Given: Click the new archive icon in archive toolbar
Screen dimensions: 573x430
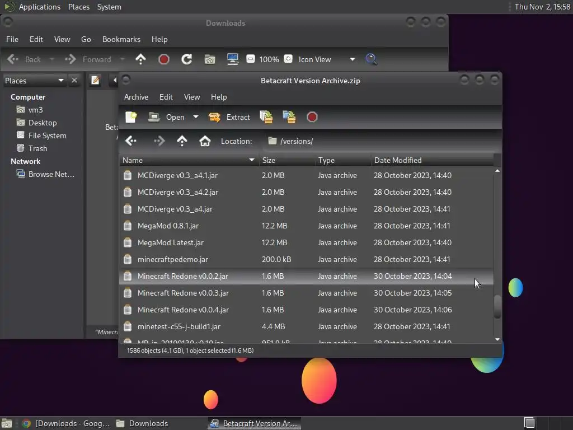Looking at the screenshot, I should pyautogui.click(x=131, y=117).
